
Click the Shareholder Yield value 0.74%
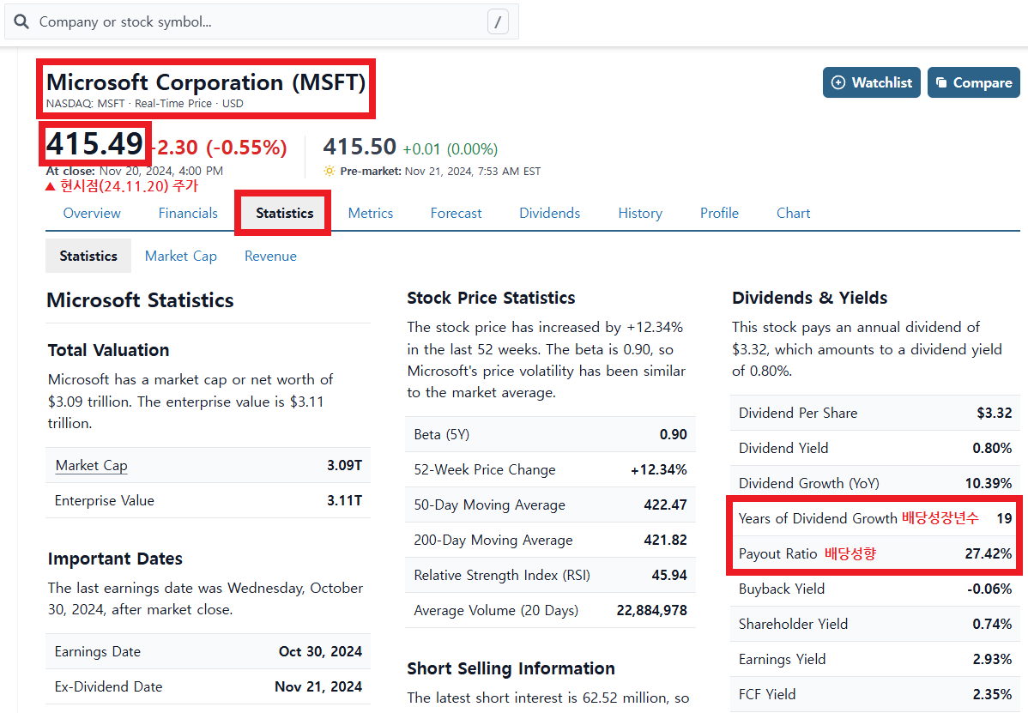992,624
